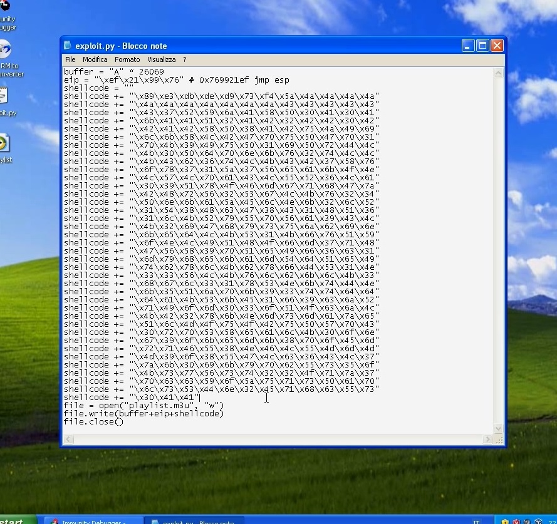This screenshot has width=557, height=524.
Task: Click the shellcode line starting "\x43\x37\x52\x59"
Action: (221, 113)
